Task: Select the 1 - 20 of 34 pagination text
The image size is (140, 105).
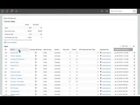Action: point(124,46)
